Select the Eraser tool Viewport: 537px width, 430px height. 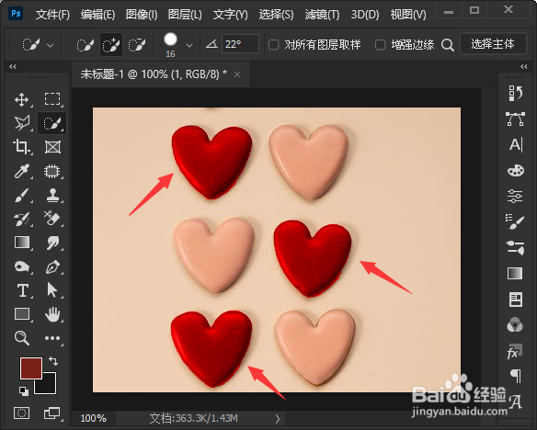pos(52,219)
